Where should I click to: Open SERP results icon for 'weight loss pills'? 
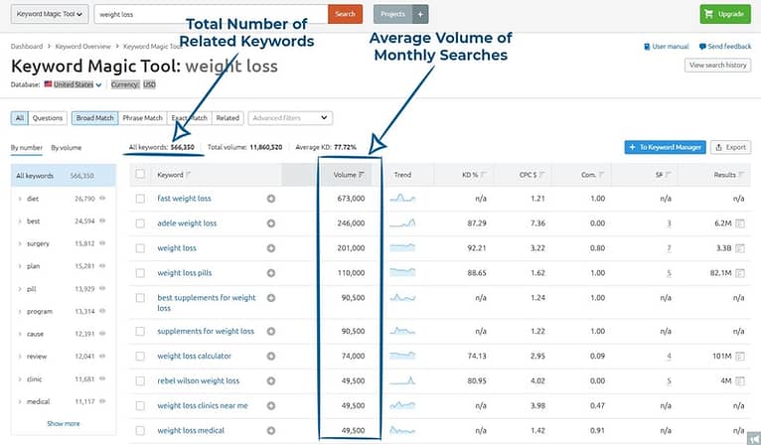pyautogui.click(x=740, y=273)
